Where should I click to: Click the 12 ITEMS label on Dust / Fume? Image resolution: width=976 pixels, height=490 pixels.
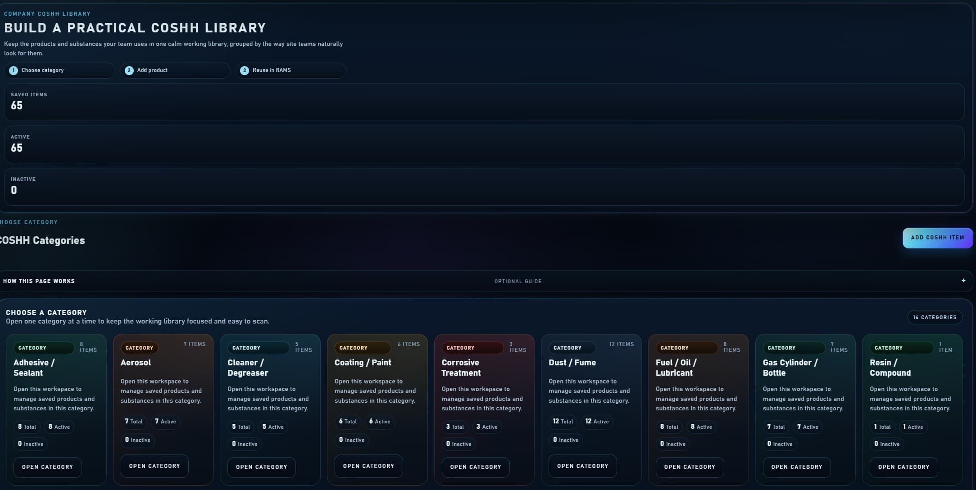[622, 344]
